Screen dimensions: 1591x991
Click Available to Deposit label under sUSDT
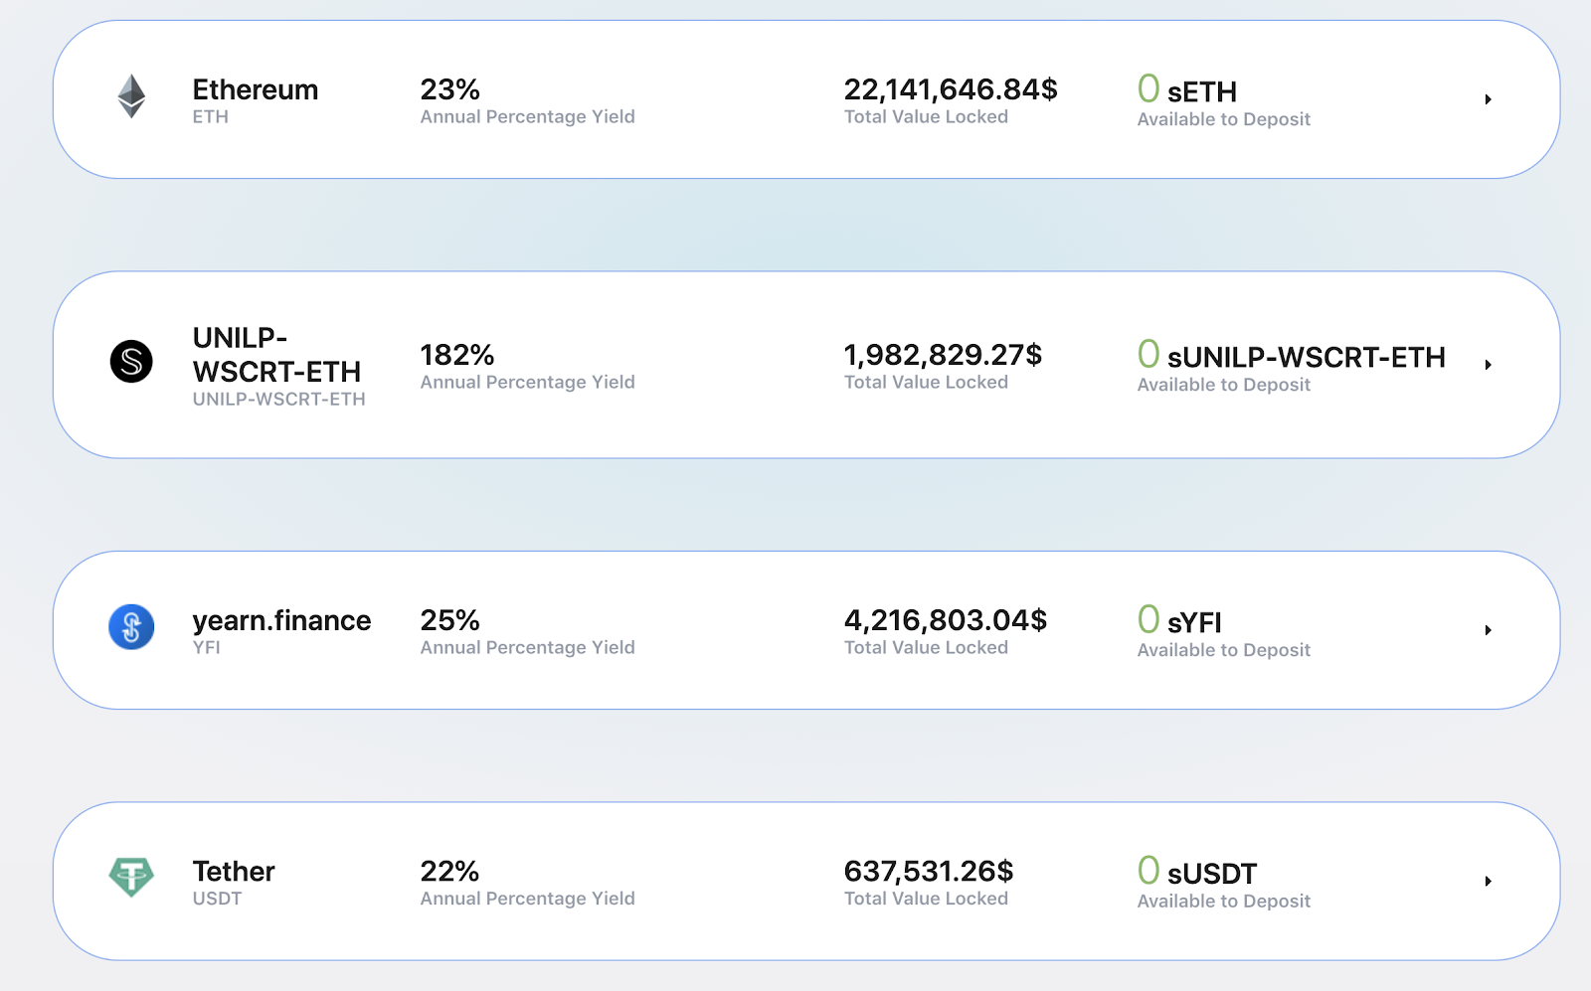(x=1224, y=902)
